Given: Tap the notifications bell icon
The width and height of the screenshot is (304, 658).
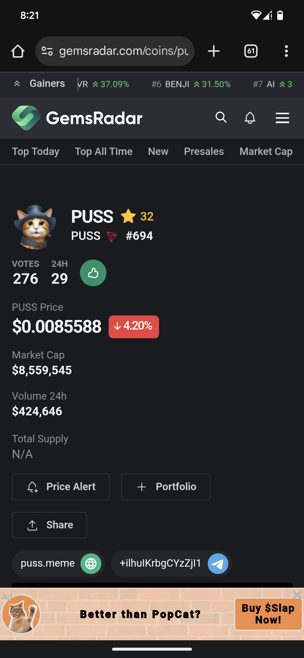Looking at the screenshot, I should [x=250, y=118].
